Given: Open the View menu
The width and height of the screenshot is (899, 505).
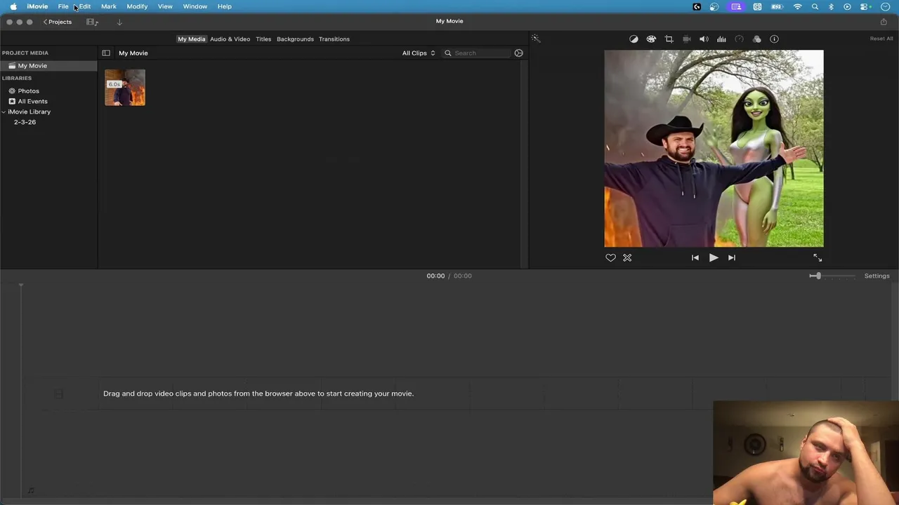Looking at the screenshot, I should 165,6.
